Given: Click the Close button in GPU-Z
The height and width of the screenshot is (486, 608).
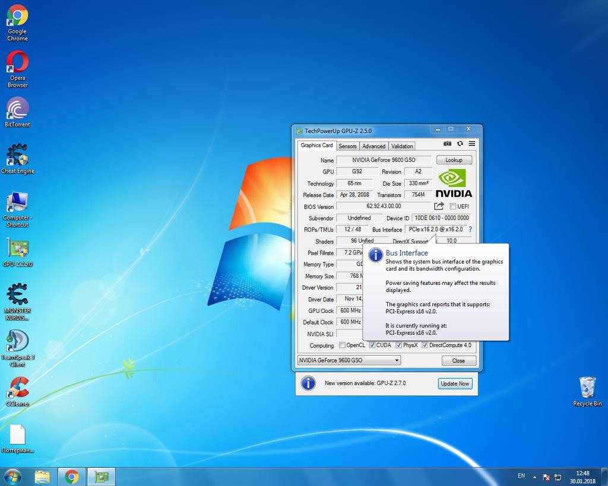Looking at the screenshot, I should (x=459, y=360).
